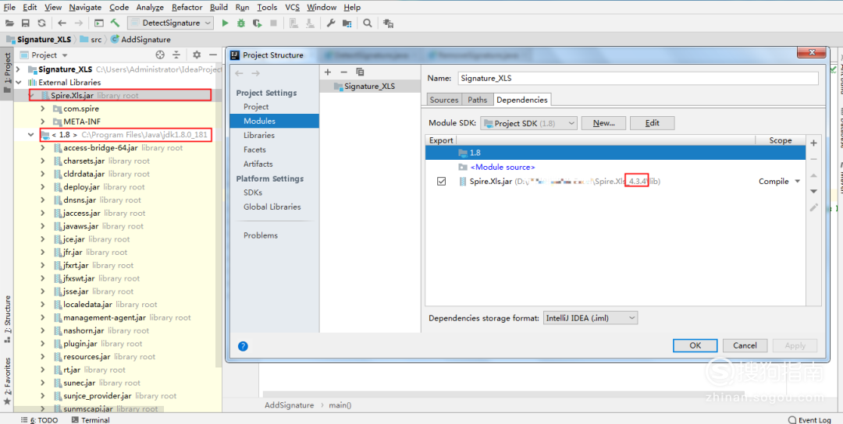
Task: Add new module with plus icon
Action: pos(328,72)
